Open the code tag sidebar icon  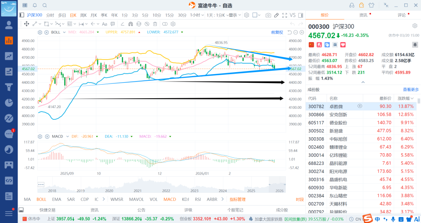point(9,180)
